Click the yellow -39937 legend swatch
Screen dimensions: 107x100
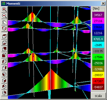(98, 75)
